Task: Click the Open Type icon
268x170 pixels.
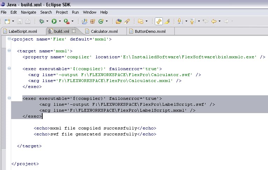Action: tap(118, 21)
